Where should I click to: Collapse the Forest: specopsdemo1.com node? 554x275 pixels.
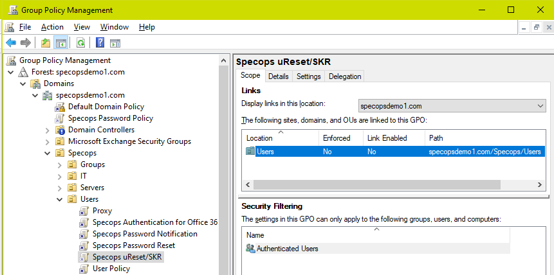[x=11, y=73]
